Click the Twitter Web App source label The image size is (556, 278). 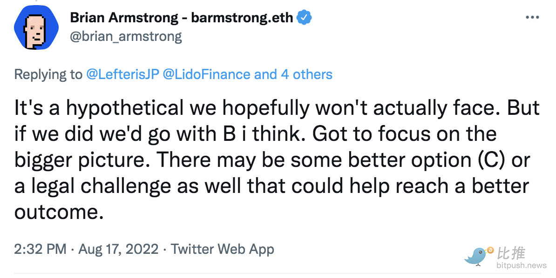click(223, 249)
